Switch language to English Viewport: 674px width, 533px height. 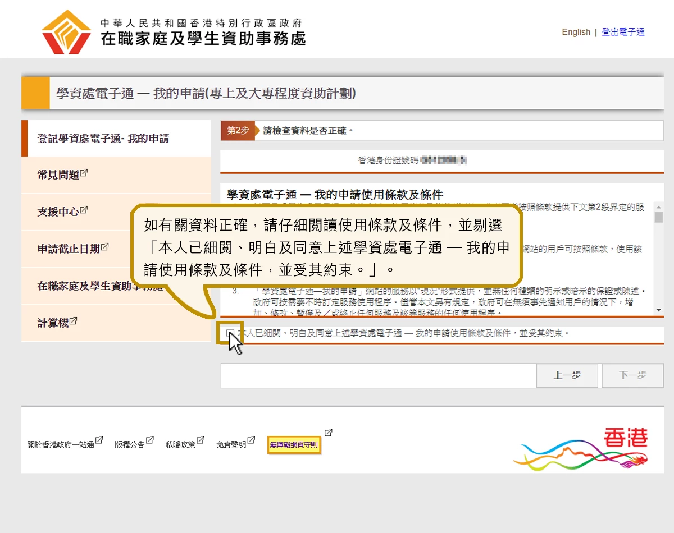pos(576,32)
